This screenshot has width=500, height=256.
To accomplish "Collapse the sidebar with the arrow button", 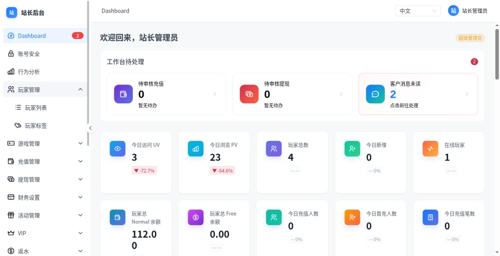I will (x=90, y=128).
